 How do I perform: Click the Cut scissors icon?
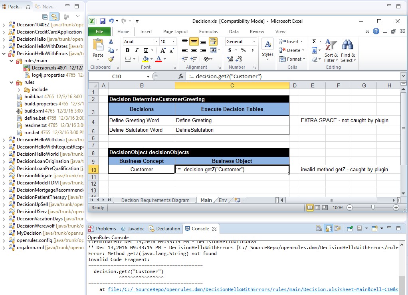tap(111, 42)
